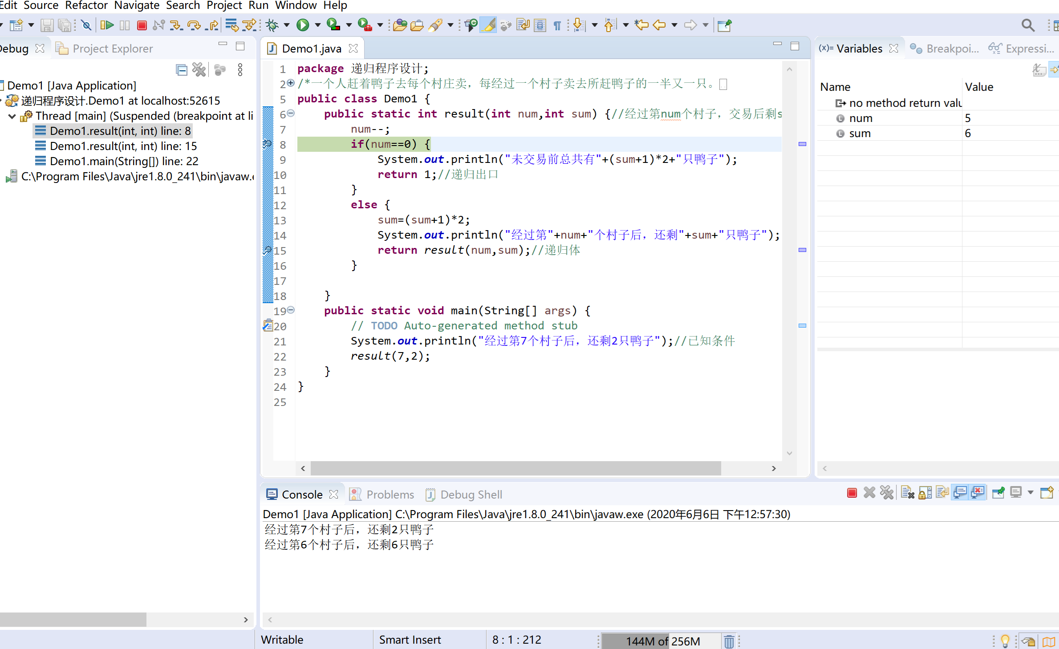Click the heap status memory bar

(661, 641)
